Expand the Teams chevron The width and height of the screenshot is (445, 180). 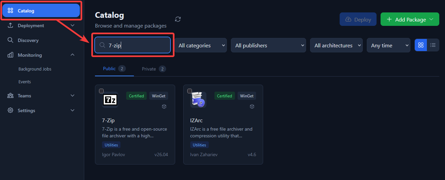coord(72,96)
